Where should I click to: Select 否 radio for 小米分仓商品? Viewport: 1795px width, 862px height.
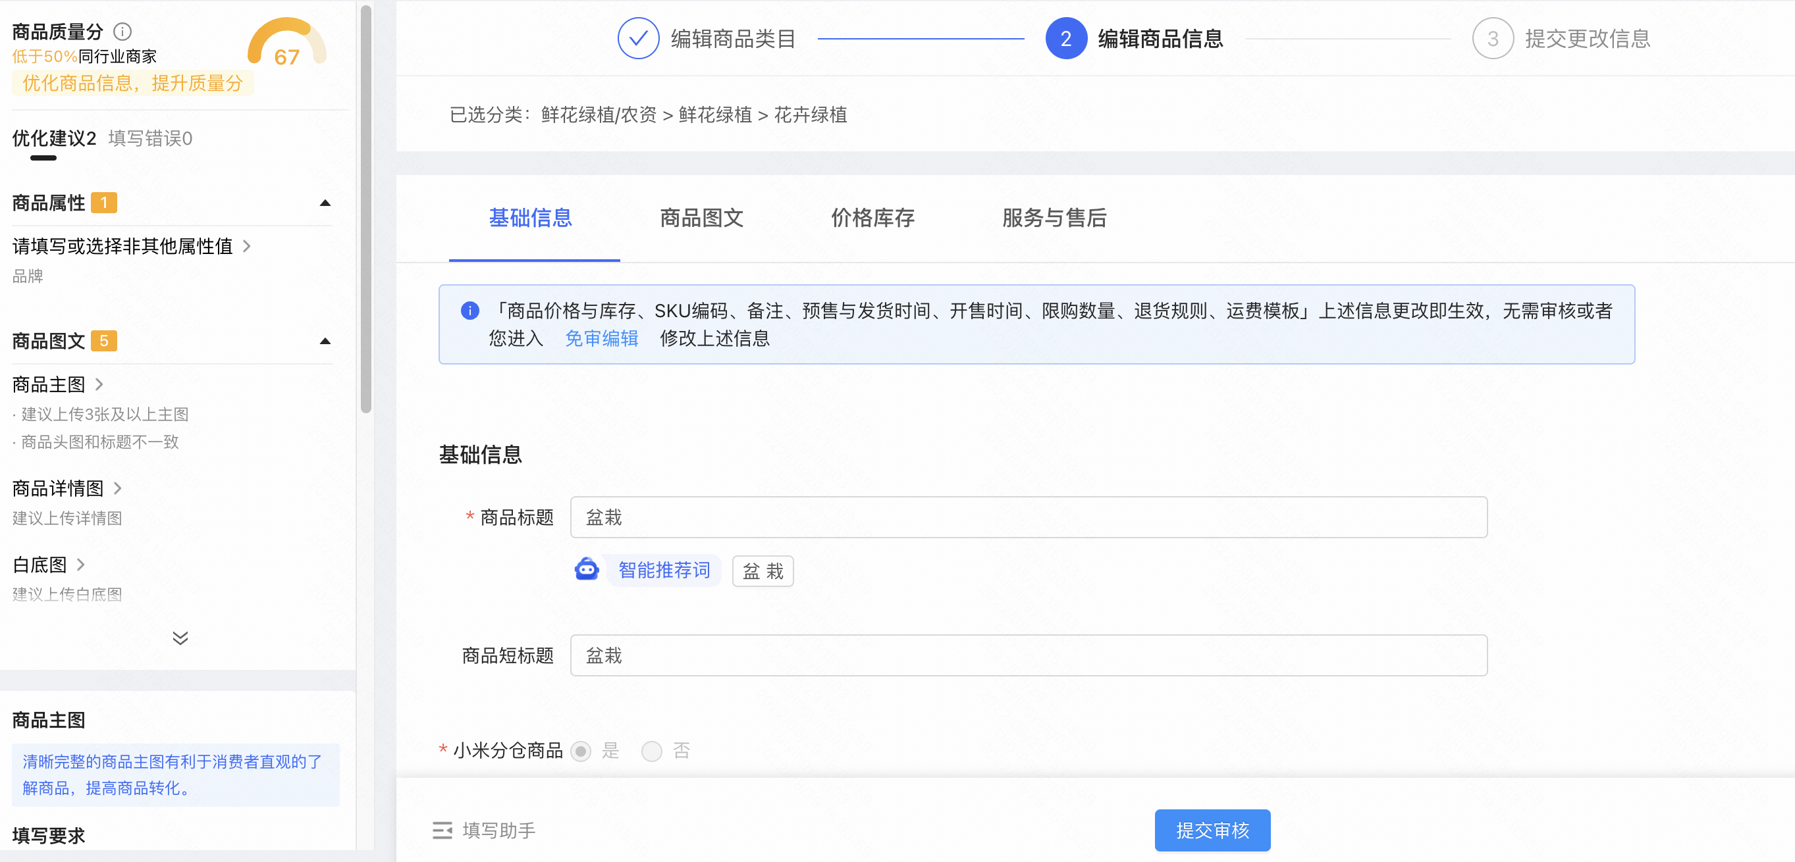(651, 751)
